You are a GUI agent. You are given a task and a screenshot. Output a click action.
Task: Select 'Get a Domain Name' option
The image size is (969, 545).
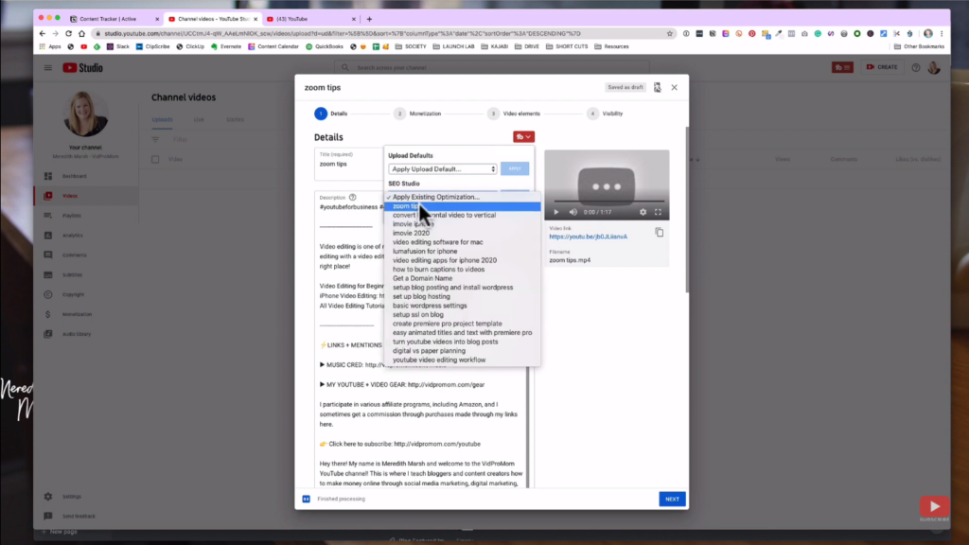pos(462,278)
